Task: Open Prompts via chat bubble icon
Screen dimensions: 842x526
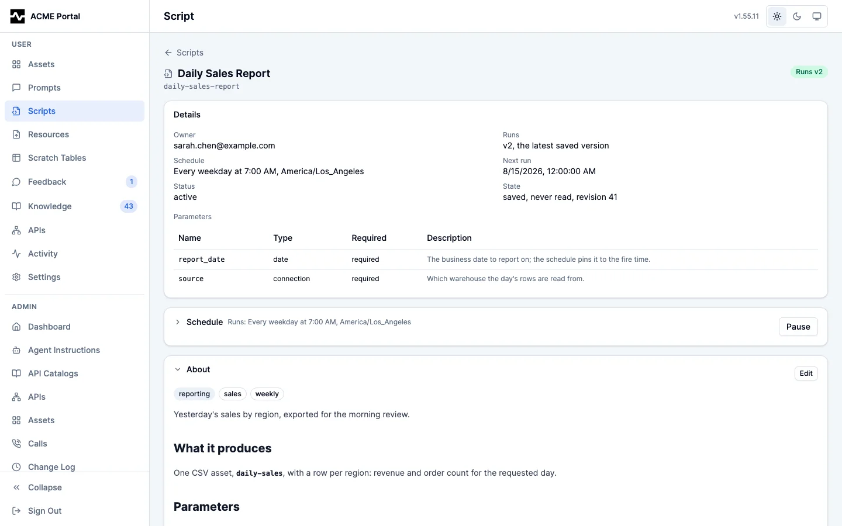Action: pos(16,88)
